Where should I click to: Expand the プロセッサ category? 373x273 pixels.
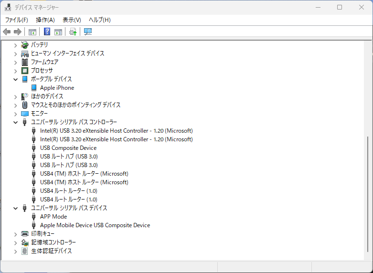point(15,71)
